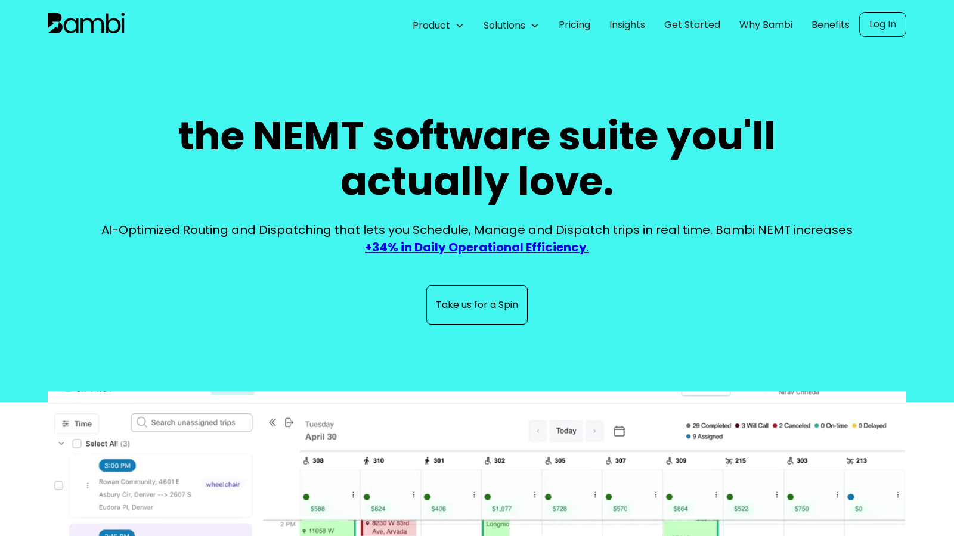Click the Take us for a Spin button
Image resolution: width=954 pixels, height=536 pixels.
click(477, 305)
